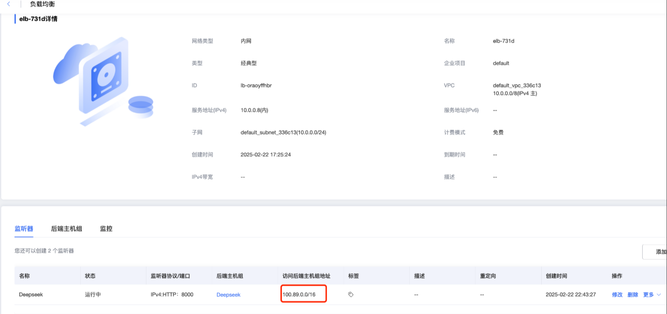
Task: Click the VPC value default_vpc_336c13
Action: (517, 85)
